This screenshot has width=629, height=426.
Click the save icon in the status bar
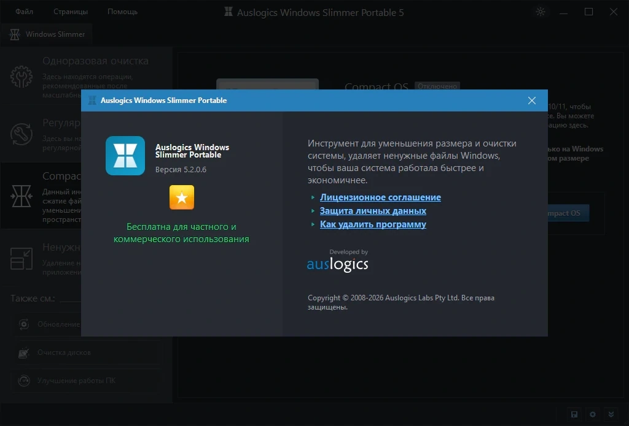(x=574, y=414)
